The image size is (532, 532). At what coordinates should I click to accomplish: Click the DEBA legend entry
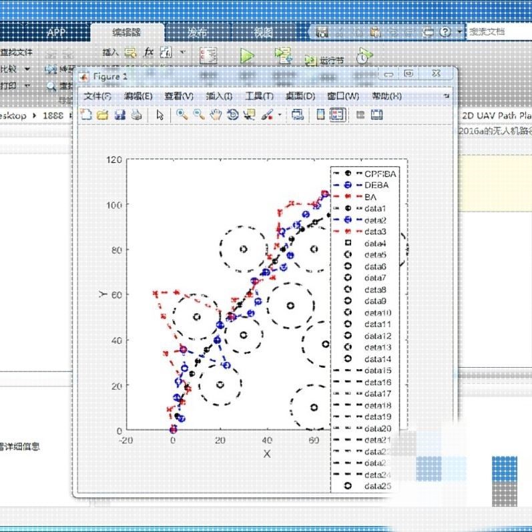[x=361, y=186]
